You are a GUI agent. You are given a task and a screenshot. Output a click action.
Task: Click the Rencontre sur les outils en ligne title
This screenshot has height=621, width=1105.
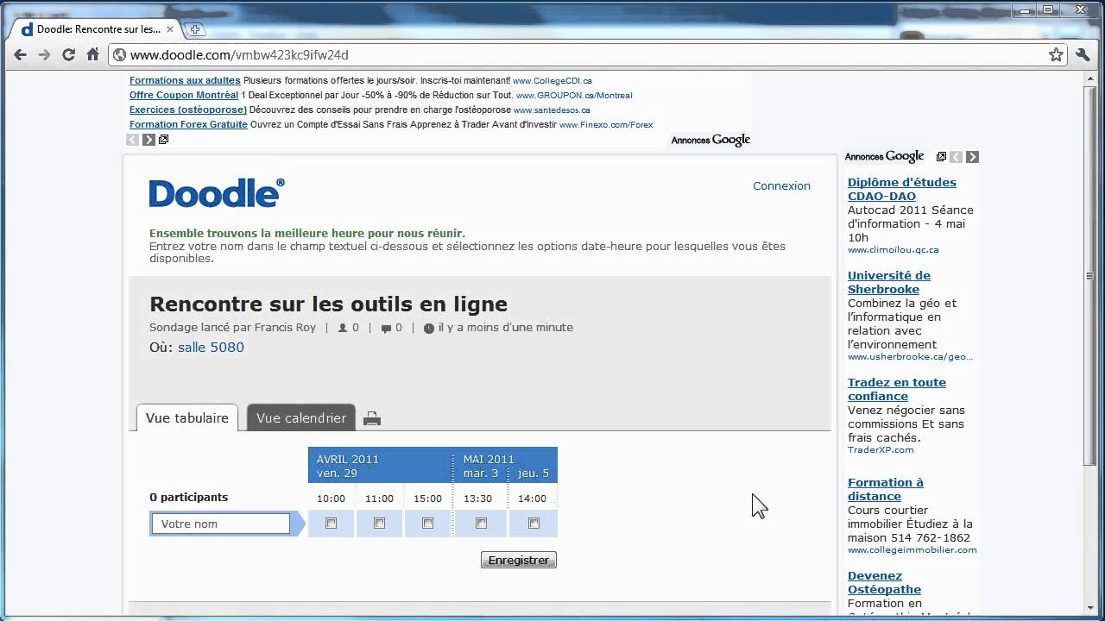point(328,304)
